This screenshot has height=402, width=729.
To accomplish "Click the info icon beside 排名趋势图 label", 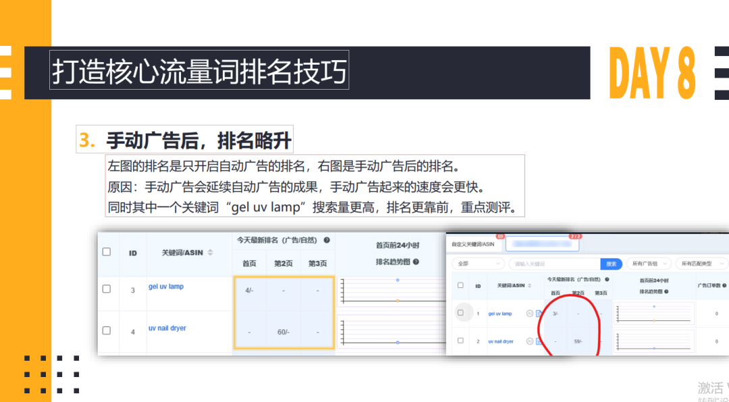I will [x=668, y=292].
